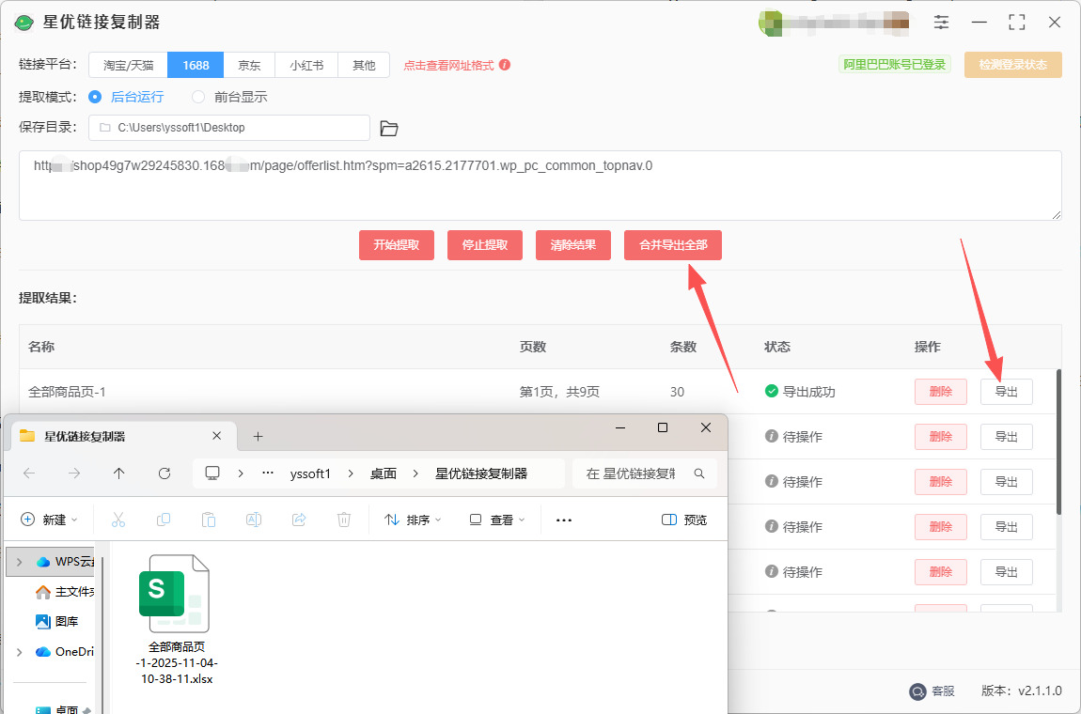Switch to 1688 platform tab
The height and width of the screenshot is (714, 1081).
196,66
